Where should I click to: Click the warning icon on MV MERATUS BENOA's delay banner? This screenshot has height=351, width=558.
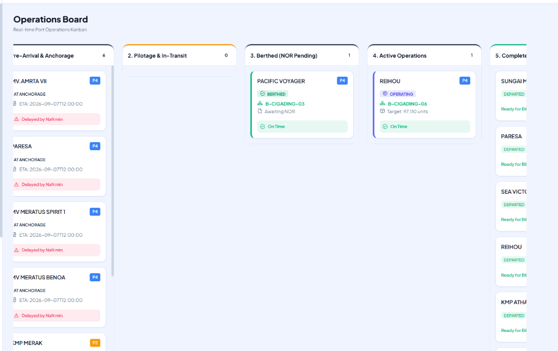click(16, 316)
